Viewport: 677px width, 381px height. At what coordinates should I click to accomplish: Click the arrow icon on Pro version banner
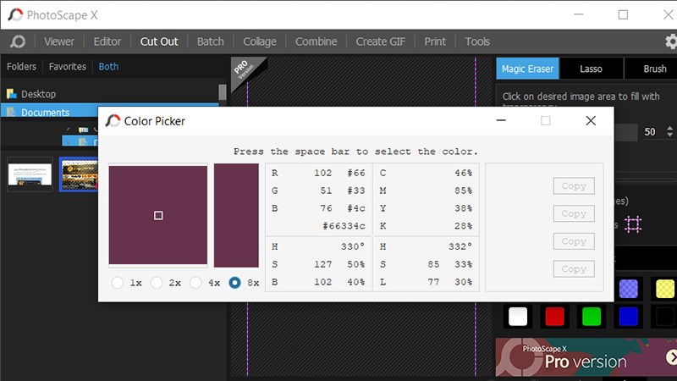671,356
